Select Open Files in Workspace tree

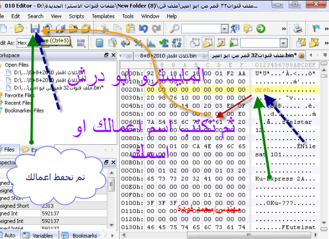17,65
